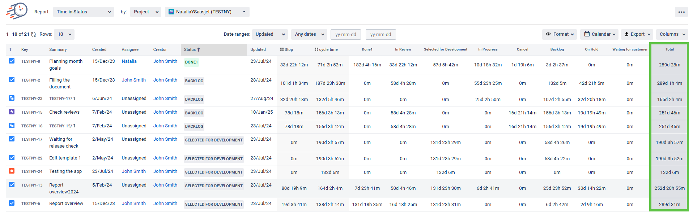Click the start date input field
693x223 pixels.
tap(345, 35)
